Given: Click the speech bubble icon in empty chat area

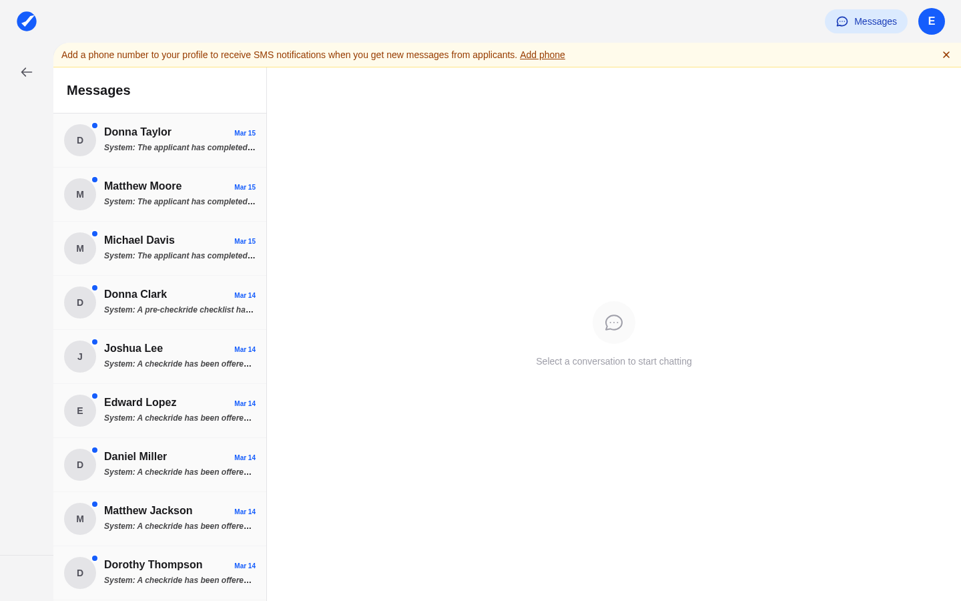Looking at the screenshot, I should click(x=613, y=323).
